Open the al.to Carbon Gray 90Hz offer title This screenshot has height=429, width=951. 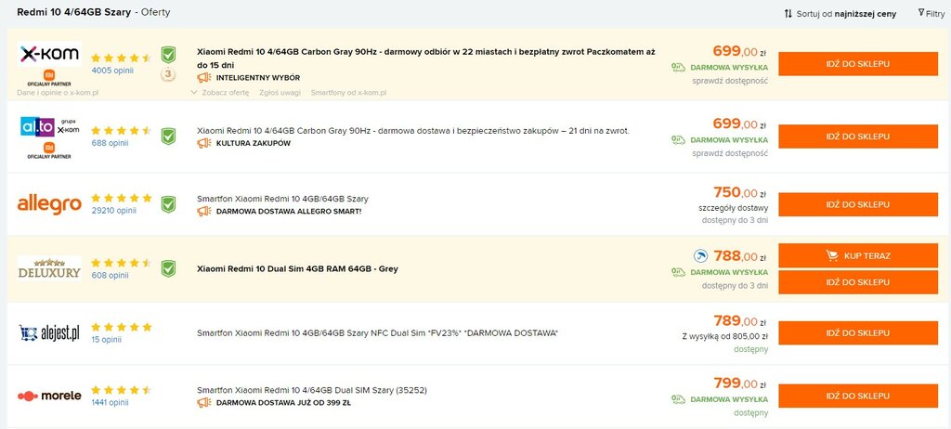click(413, 130)
